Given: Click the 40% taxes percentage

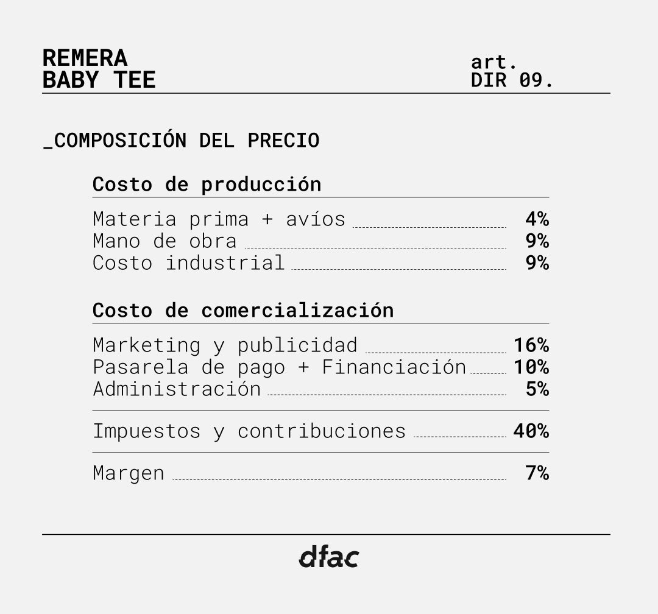Looking at the screenshot, I should pos(531,431).
